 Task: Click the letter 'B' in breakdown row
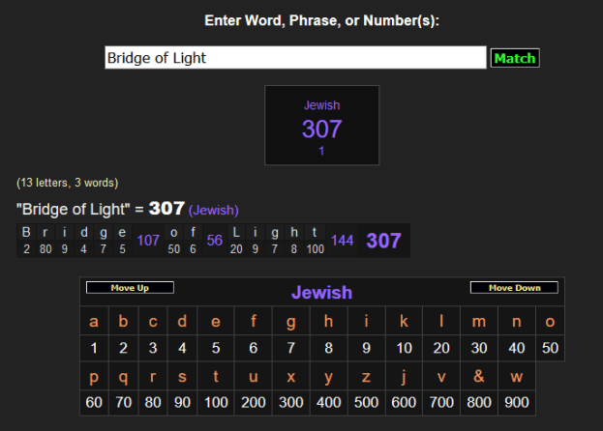[27, 233]
